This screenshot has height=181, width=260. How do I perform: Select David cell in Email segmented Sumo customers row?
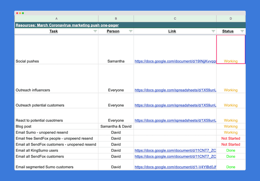(116, 165)
